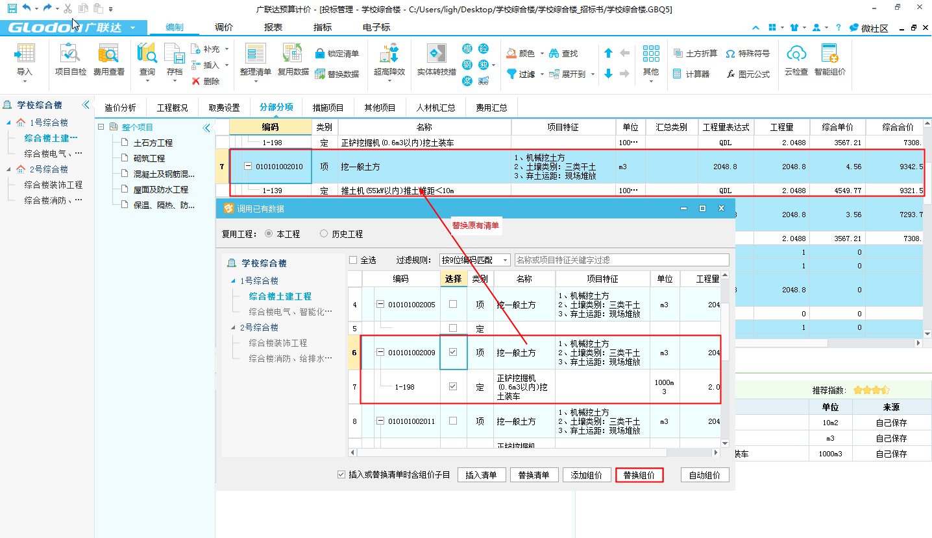Uncheck the checkbox for item 010101002009
932x538 pixels.
tap(453, 352)
